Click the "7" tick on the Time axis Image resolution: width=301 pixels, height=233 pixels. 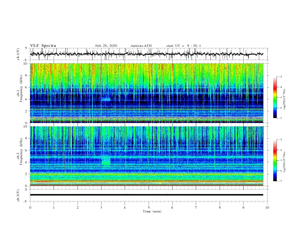(196, 207)
